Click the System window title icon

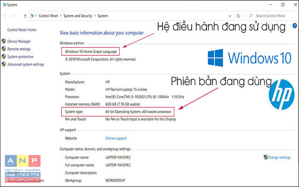pos(4,5)
